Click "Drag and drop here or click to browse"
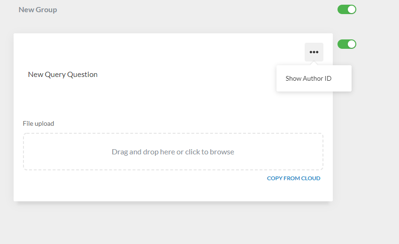 click(x=173, y=152)
